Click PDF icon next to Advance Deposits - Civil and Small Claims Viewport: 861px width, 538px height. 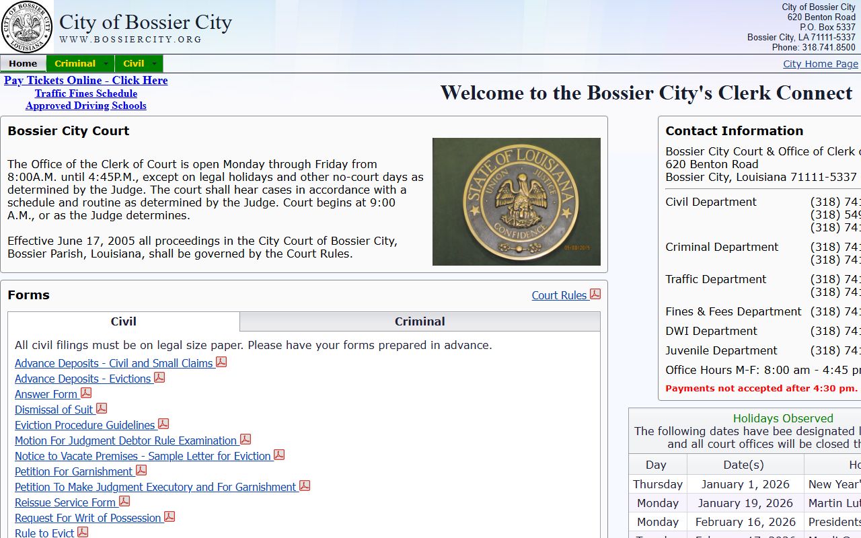click(x=221, y=362)
